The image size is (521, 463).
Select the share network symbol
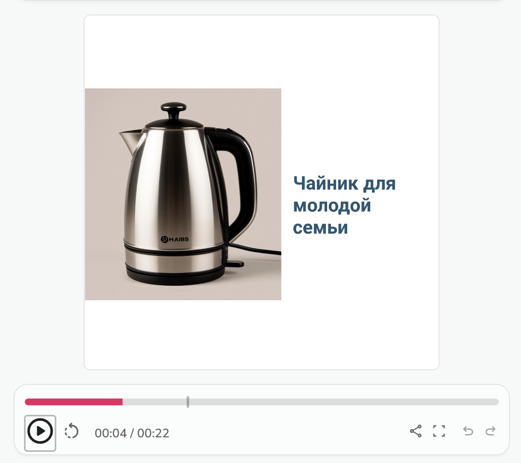416,431
